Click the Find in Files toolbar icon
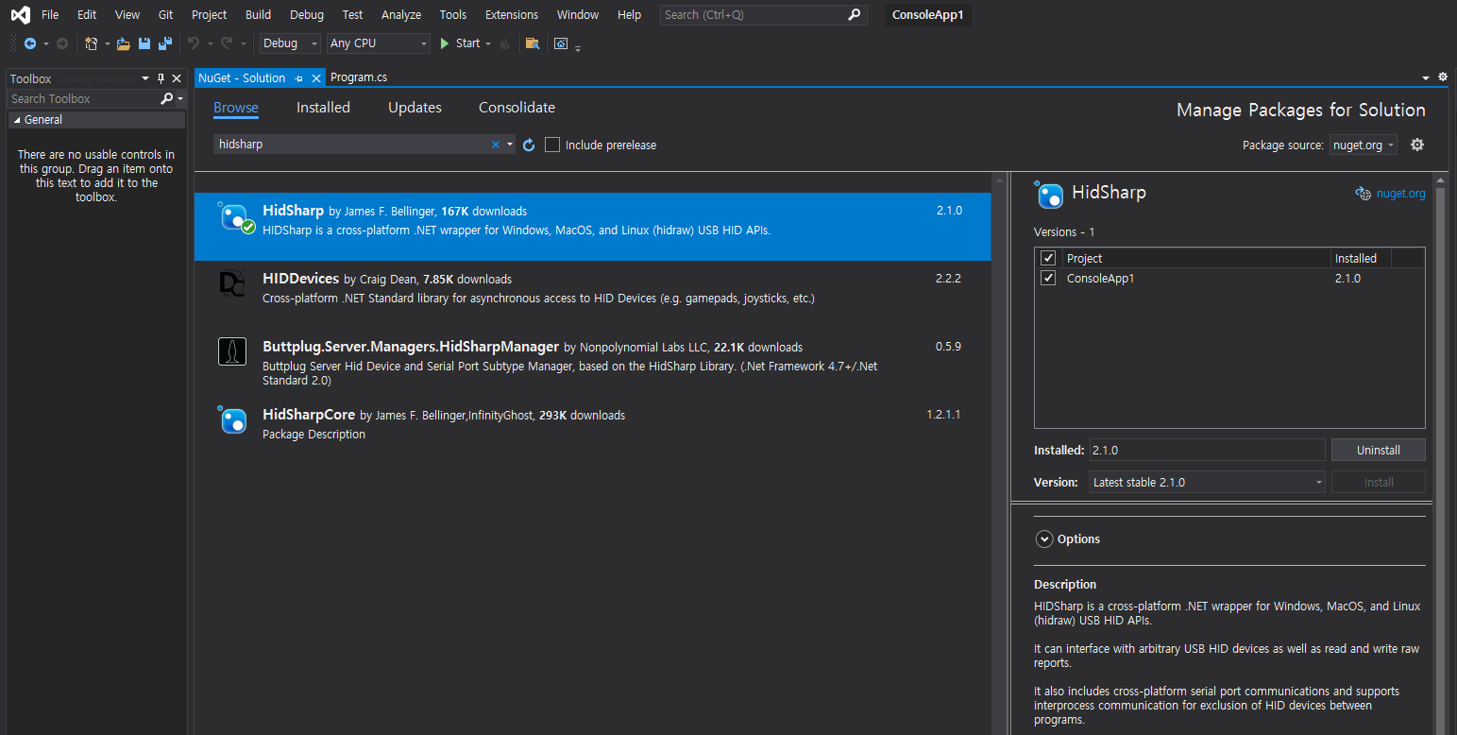 click(533, 43)
